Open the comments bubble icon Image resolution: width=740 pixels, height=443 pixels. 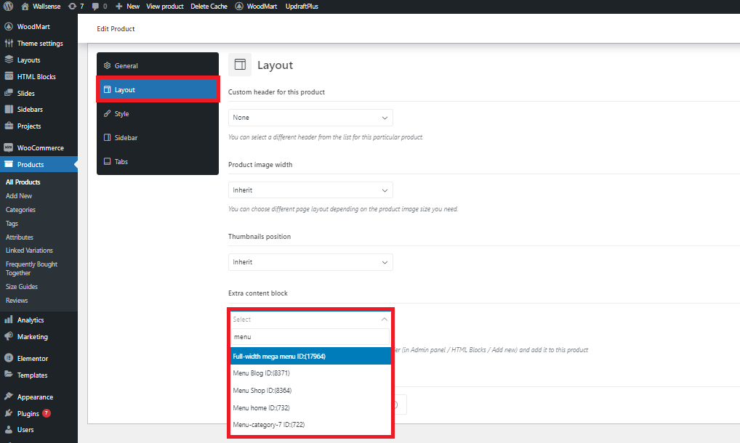99,6
